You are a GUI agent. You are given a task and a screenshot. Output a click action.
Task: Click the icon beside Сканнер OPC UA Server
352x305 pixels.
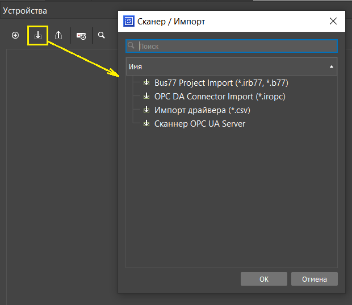[146, 124]
